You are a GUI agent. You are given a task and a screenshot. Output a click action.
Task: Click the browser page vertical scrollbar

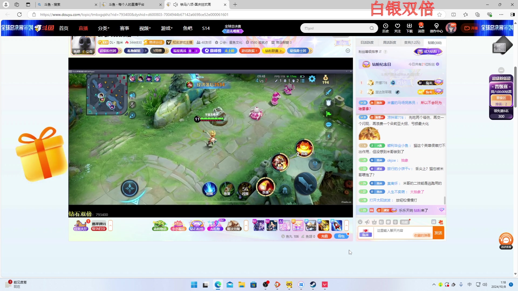pyautogui.click(x=515, y=87)
